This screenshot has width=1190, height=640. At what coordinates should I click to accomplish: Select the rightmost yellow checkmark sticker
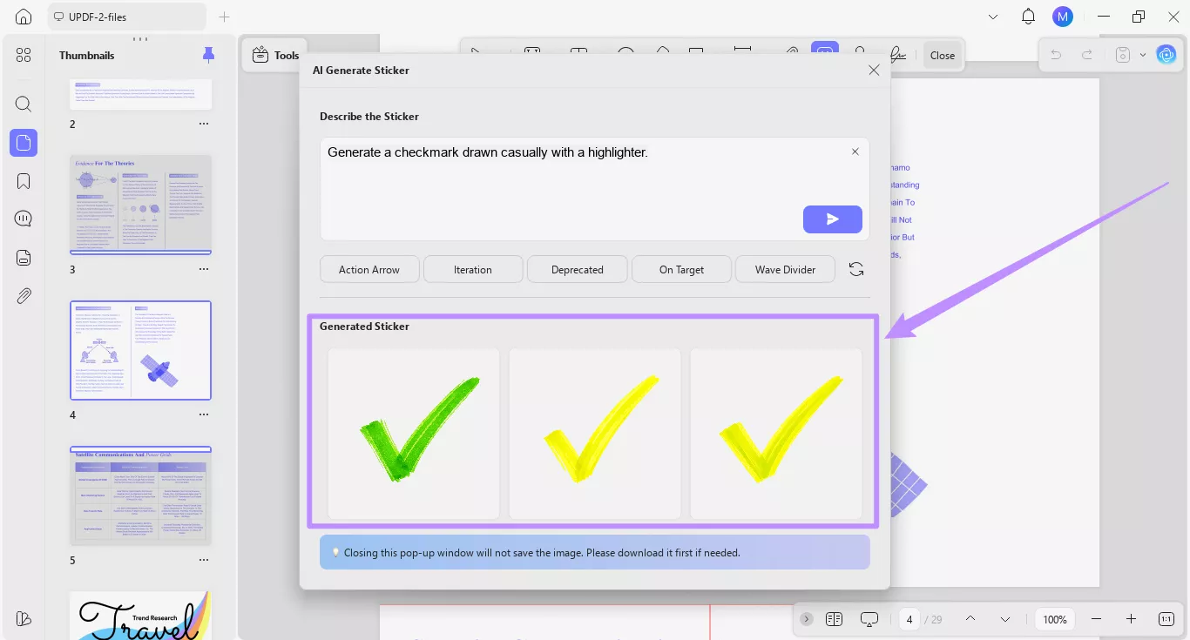pyautogui.click(x=776, y=434)
